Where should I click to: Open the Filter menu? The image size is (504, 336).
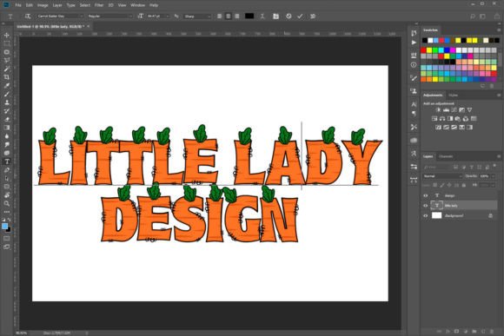coord(99,5)
